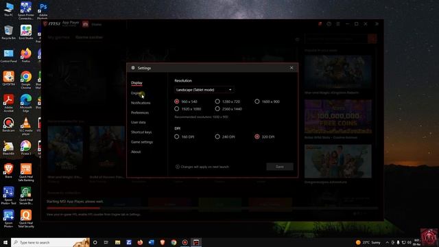Switch to the Engine settings tab
This screenshot has width=439, height=247.
136,93
